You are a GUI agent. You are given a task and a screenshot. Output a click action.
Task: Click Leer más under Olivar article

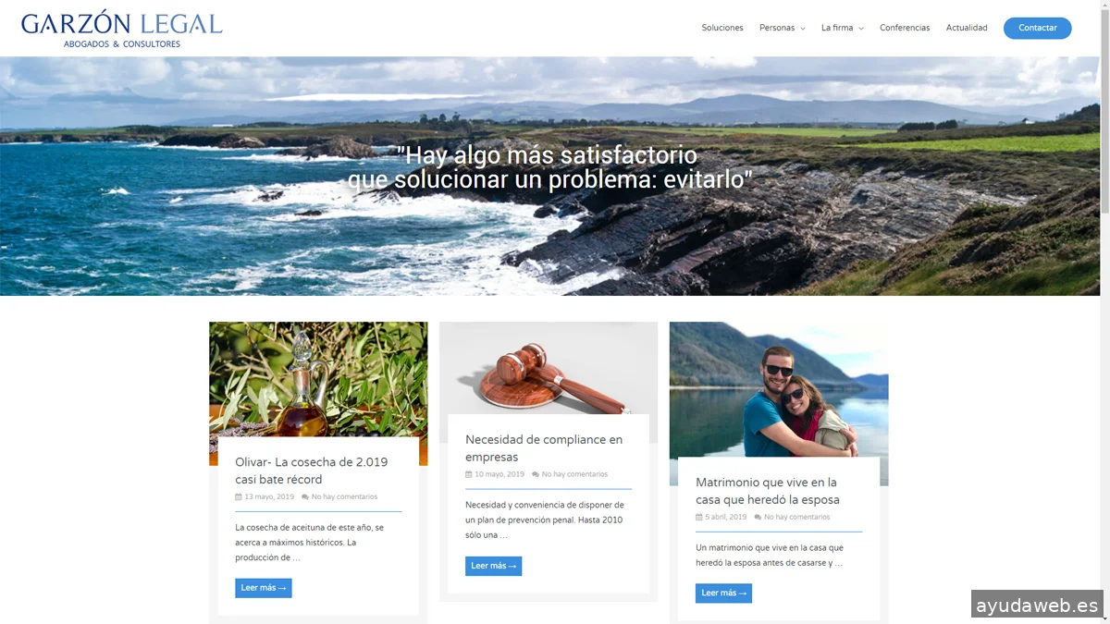point(264,588)
